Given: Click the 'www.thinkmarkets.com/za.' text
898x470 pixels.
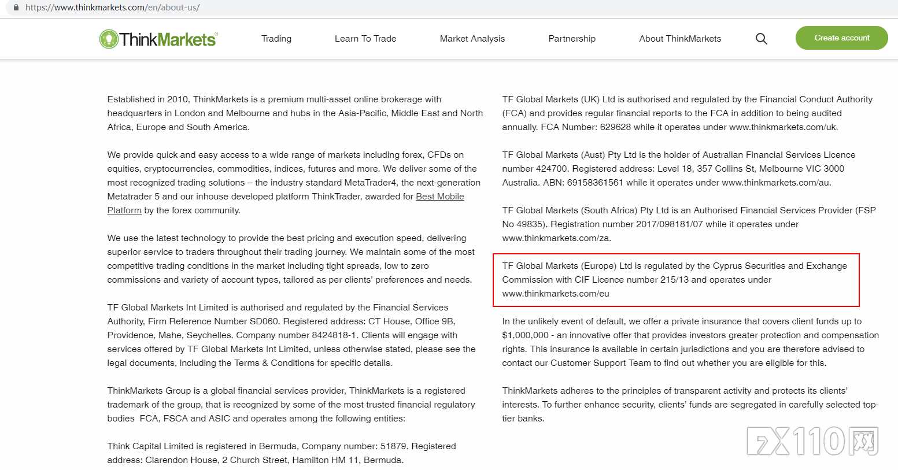Looking at the screenshot, I should [x=556, y=238].
